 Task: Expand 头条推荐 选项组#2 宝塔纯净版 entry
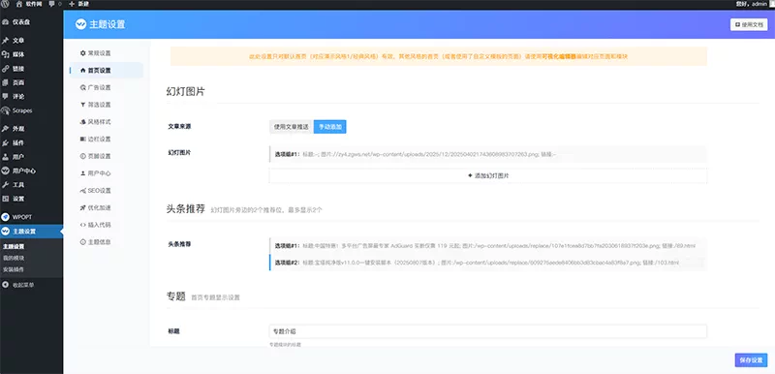tap(488, 263)
